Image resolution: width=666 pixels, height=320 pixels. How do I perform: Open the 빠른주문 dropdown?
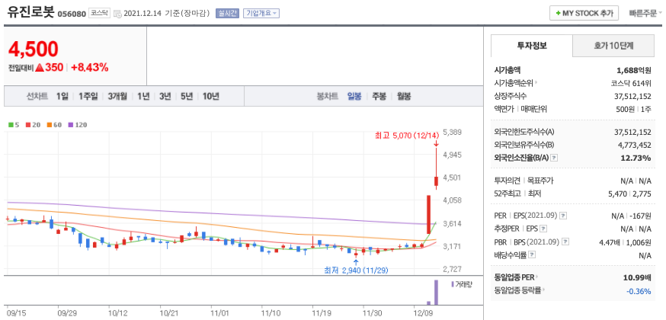coord(645,14)
